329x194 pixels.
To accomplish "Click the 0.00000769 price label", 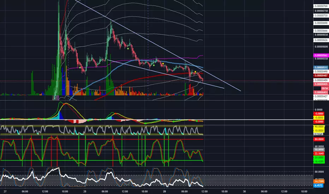I will [x=321, y=6].
